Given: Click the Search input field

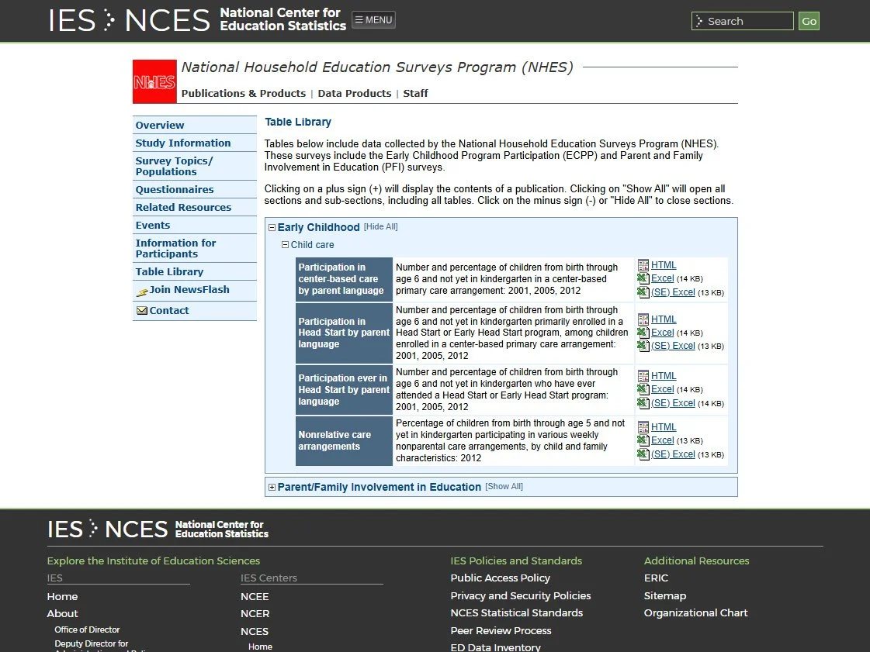Looking at the screenshot, I should pyautogui.click(x=743, y=21).
